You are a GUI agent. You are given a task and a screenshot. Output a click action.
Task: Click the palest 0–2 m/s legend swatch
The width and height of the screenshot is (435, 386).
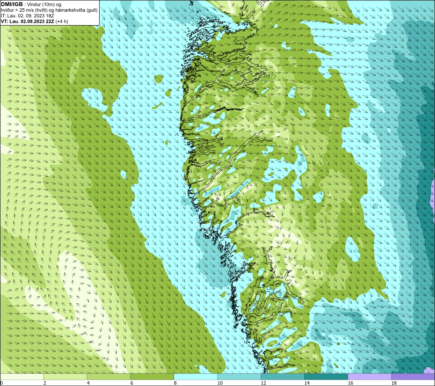pos(22,376)
